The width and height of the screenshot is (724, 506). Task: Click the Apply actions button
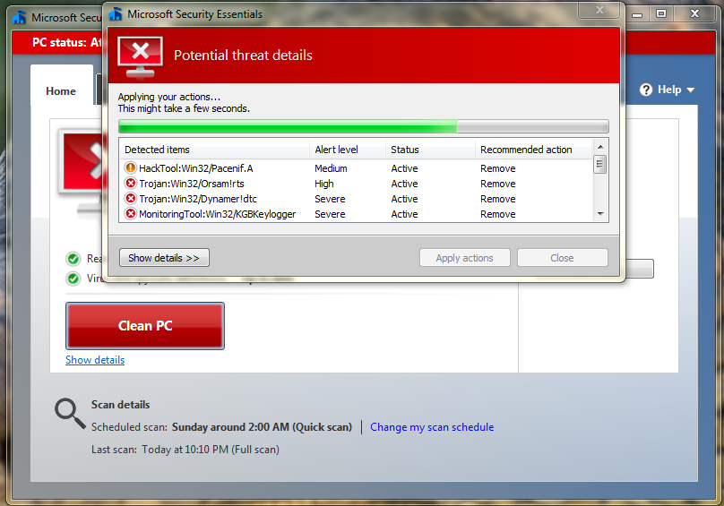[x=464, y=258]
